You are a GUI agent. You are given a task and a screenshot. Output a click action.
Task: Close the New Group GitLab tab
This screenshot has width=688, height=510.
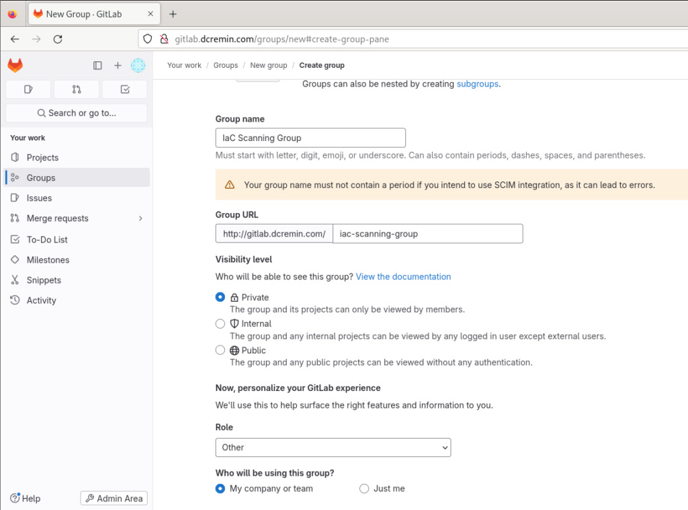150,14
